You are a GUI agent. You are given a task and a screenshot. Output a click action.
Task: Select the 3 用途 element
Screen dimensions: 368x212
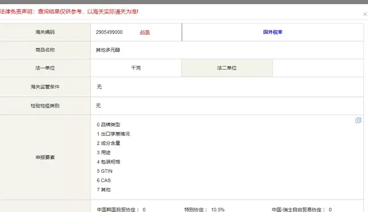103,153
